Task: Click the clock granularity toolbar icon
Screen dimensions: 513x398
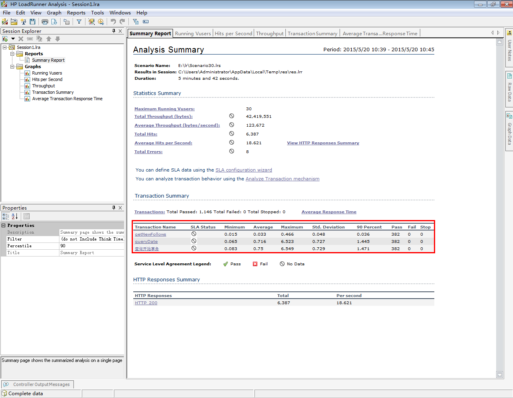Action: [x=101, y=22]
